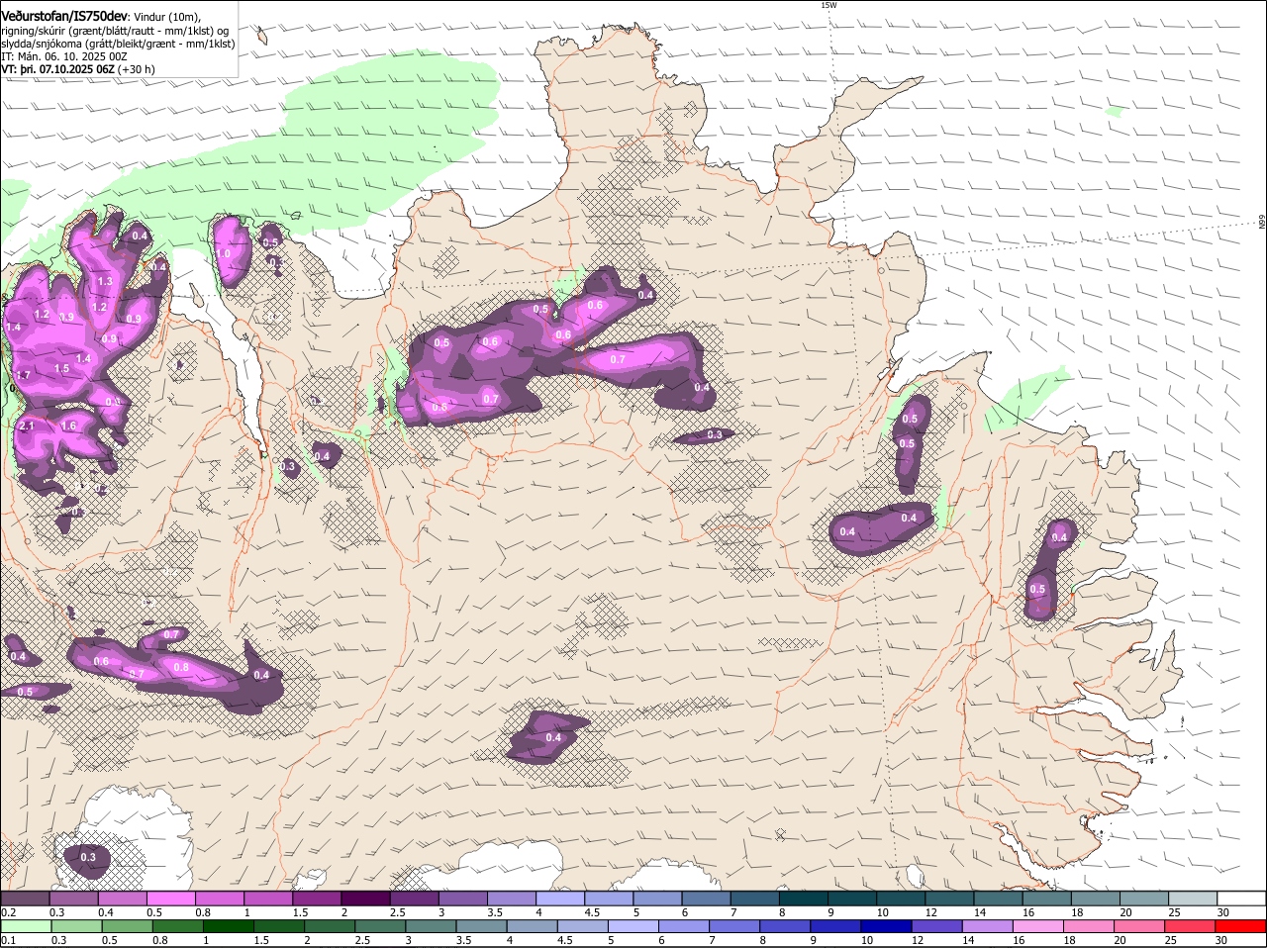Viewport: 1267px width, 948px height.
Task: Click the dark green swatch between 1 and 1.5 in the lower legend row
Action: [228, 927]
